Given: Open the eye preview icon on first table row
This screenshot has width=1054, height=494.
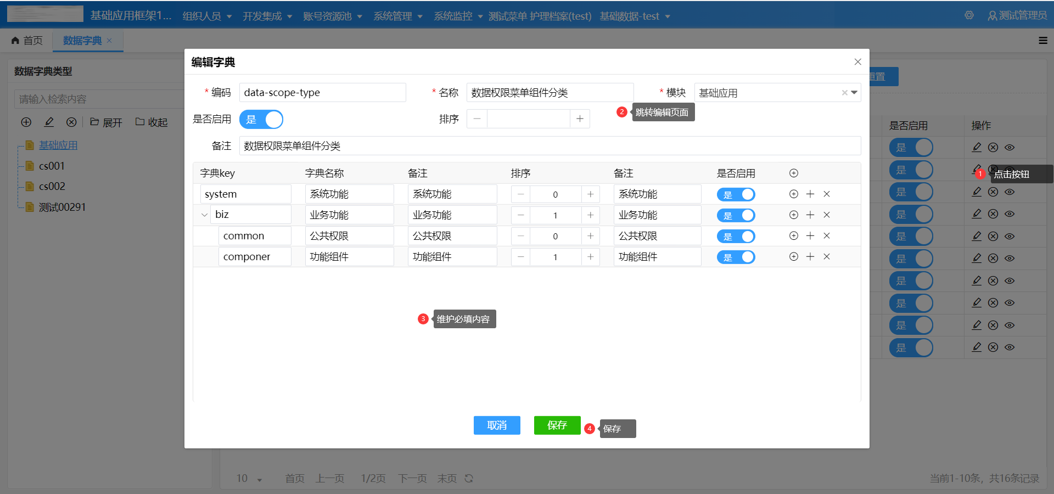Looking at the screenshot, I should 1010,147.
